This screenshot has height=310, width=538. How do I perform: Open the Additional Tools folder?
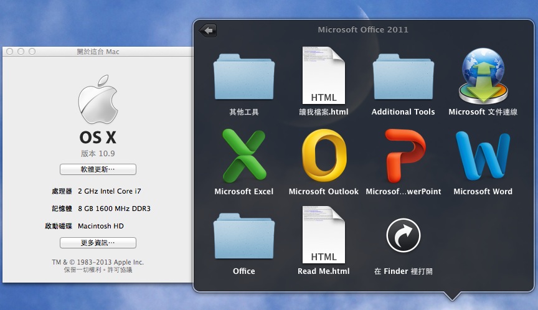(x=403, y=77)
